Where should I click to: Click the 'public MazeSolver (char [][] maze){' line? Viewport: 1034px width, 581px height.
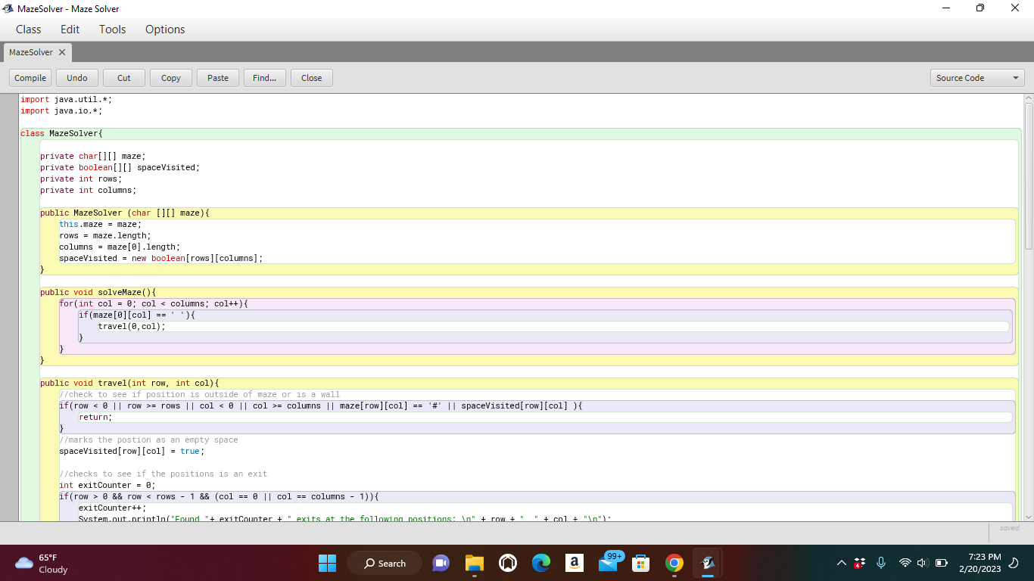click(125, 213)
